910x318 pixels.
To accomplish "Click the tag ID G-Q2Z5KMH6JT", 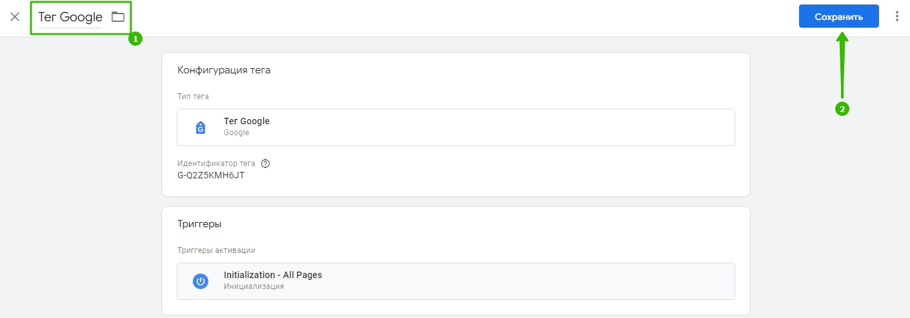I will (x=211, y=175).
